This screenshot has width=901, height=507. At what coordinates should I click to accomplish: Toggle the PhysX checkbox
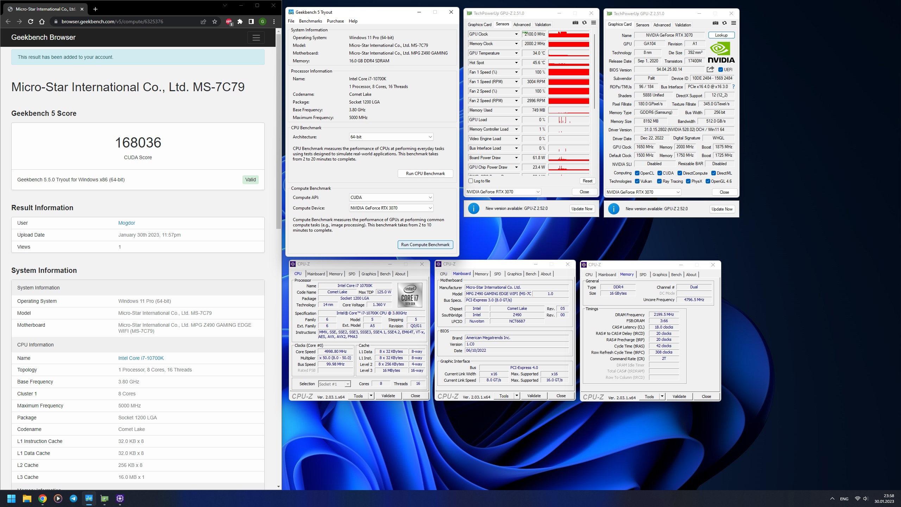point(688,181)
